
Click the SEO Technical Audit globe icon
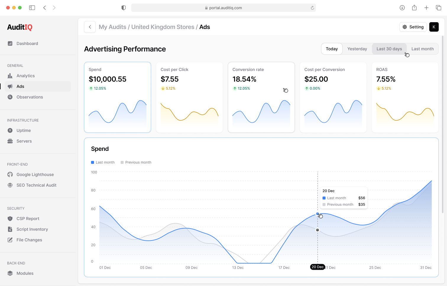tap(10, 185)
